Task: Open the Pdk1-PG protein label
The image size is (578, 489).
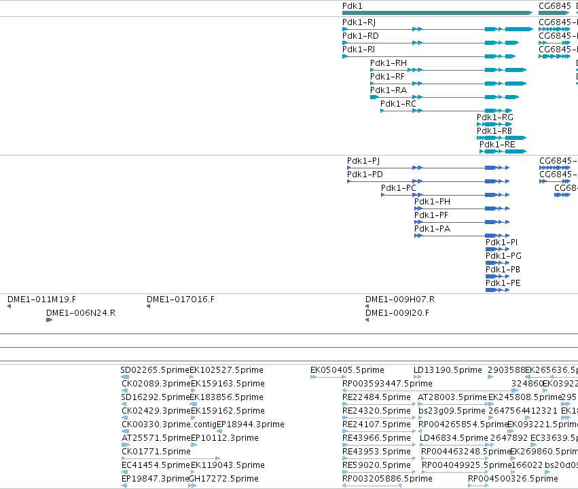Action: tap(503, 256)
